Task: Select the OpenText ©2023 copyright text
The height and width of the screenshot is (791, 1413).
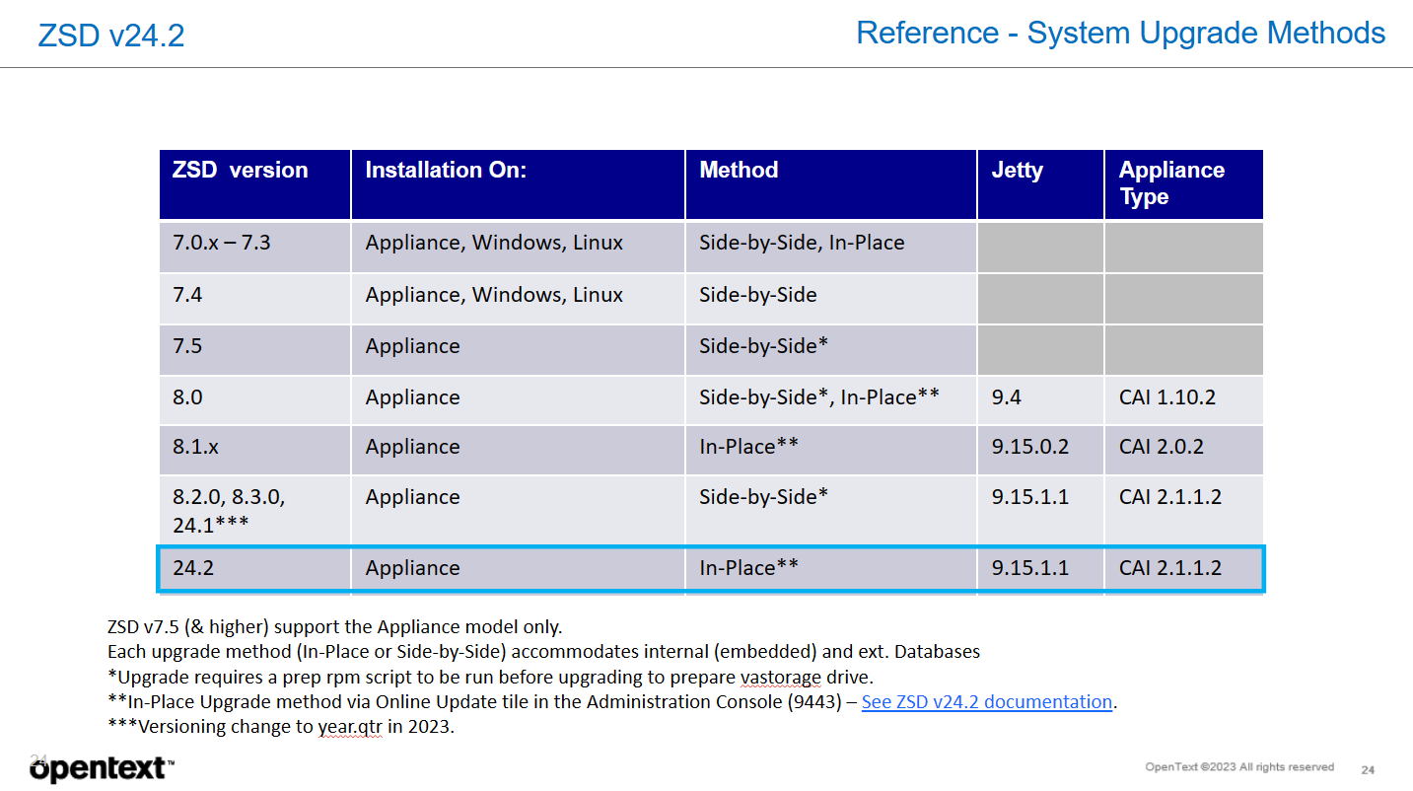Action: 1238,766
